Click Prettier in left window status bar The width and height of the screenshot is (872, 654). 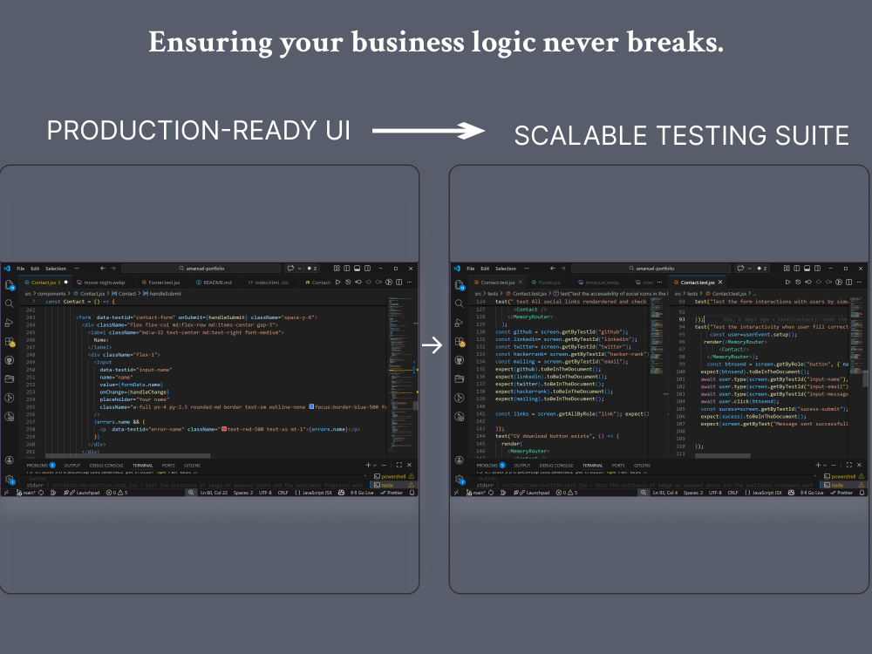tap(392, 493)
